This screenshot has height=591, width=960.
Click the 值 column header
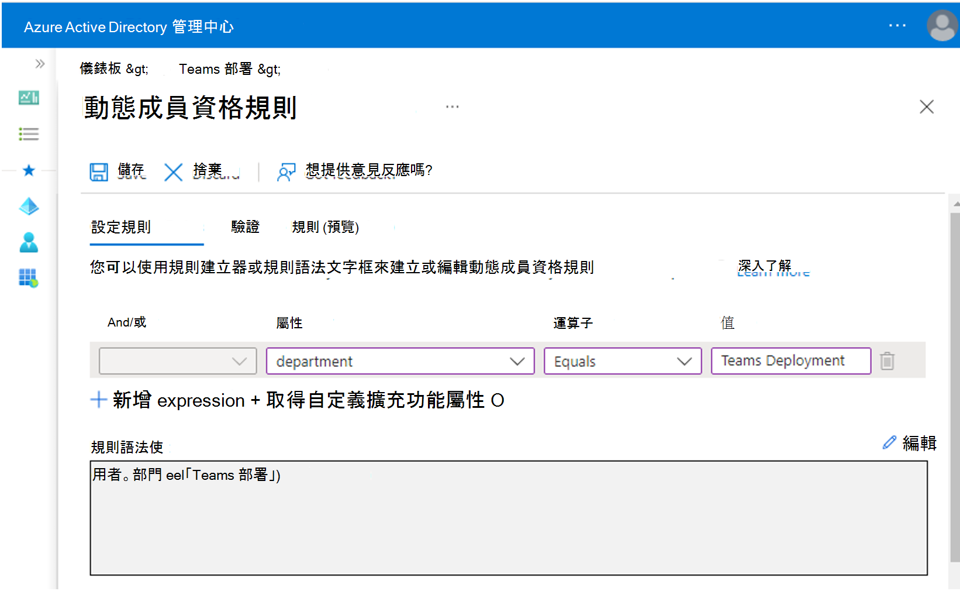click(x=727, y=323)
